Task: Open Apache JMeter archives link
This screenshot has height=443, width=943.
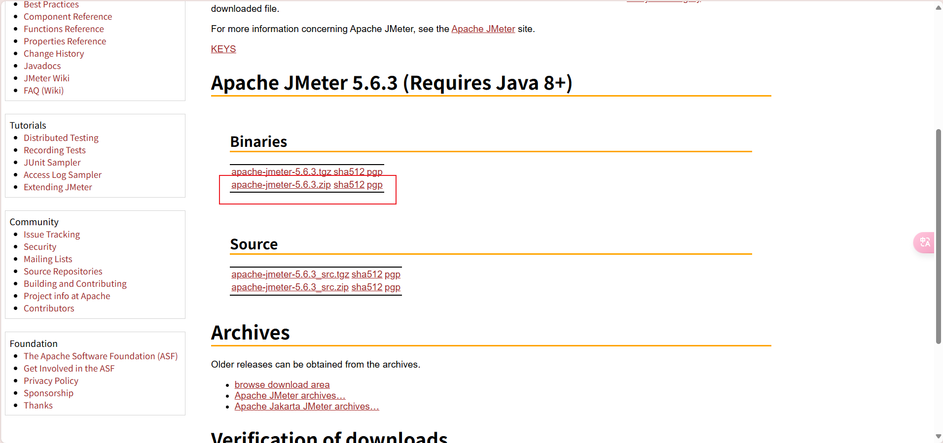Action: pyautogui.click(x=290, y=396)
